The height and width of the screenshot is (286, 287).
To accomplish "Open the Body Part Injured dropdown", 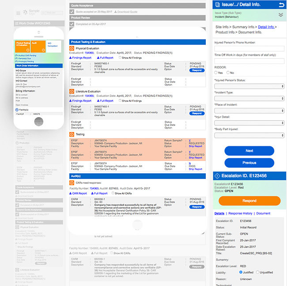I will (x=249, y=135).
